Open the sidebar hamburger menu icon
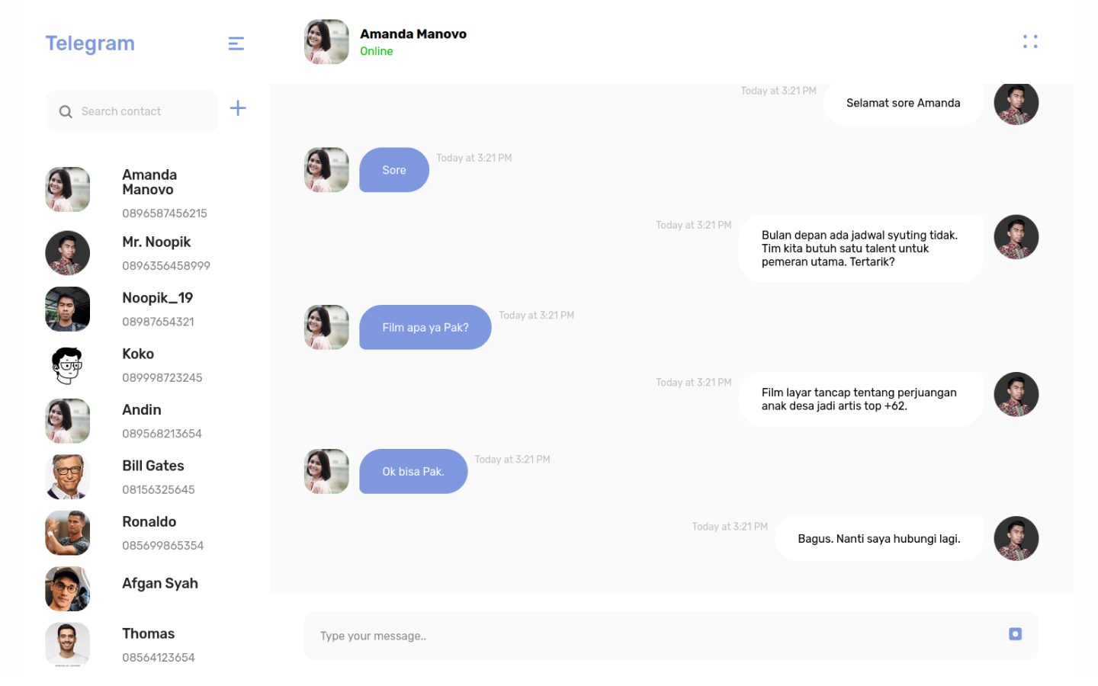Screen dimensions: 1098x686 (x=236, y=43)
